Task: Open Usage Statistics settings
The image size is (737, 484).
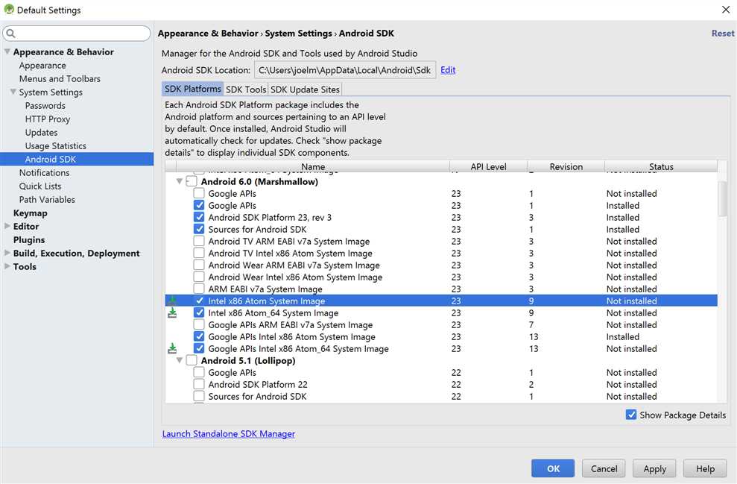Action: point(55,146)
